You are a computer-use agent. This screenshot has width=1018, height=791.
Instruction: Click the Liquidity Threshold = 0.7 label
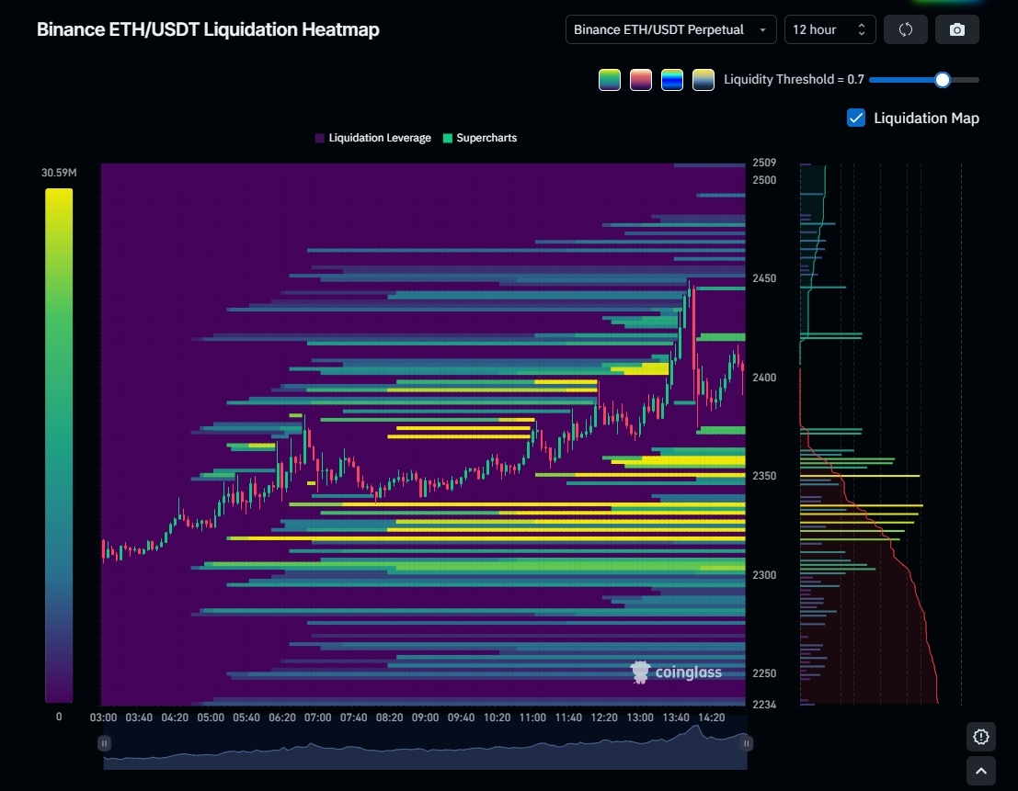coord(794,80)
